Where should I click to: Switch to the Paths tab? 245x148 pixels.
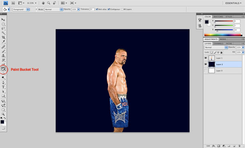coord(229,44)
